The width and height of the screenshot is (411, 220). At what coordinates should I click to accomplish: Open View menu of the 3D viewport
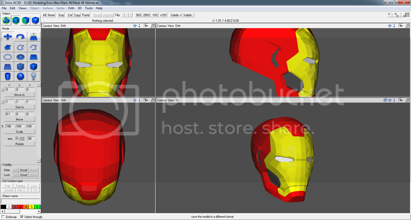[171, 100]
